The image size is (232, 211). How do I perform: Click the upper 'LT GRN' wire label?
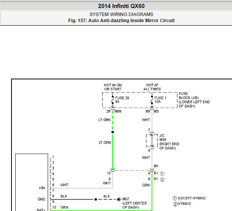105,120
